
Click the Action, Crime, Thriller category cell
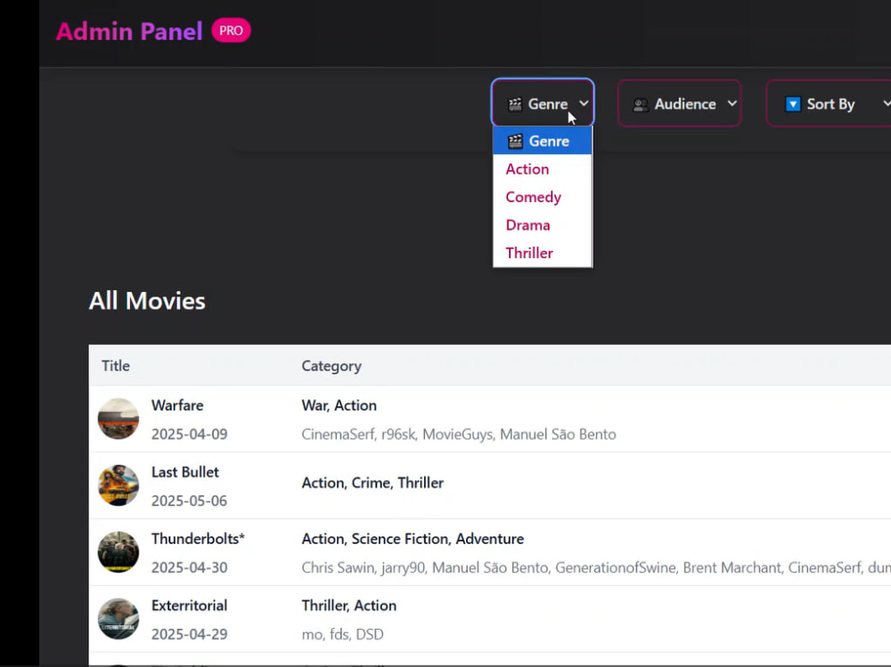click(x=372, y=483)
